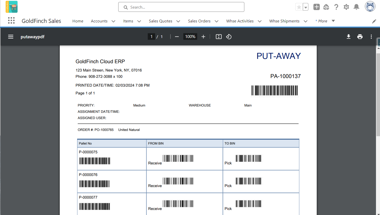Click the PDF page number field

click(x=151, y=37)
